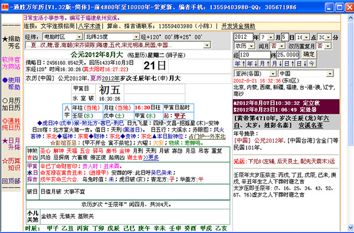Select the 丙寅 hour in 时辰 row
Viewport: 354px width, 233px height.
point(83,228)
